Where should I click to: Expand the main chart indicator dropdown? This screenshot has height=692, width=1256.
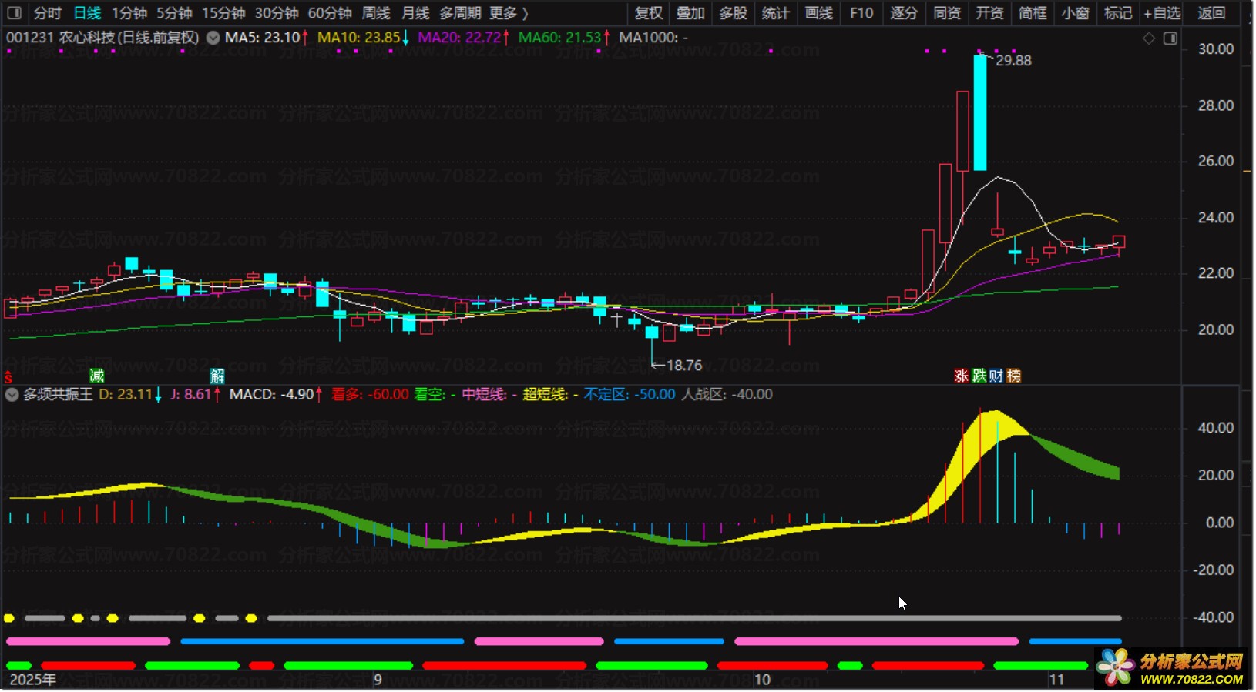(213, 38)
